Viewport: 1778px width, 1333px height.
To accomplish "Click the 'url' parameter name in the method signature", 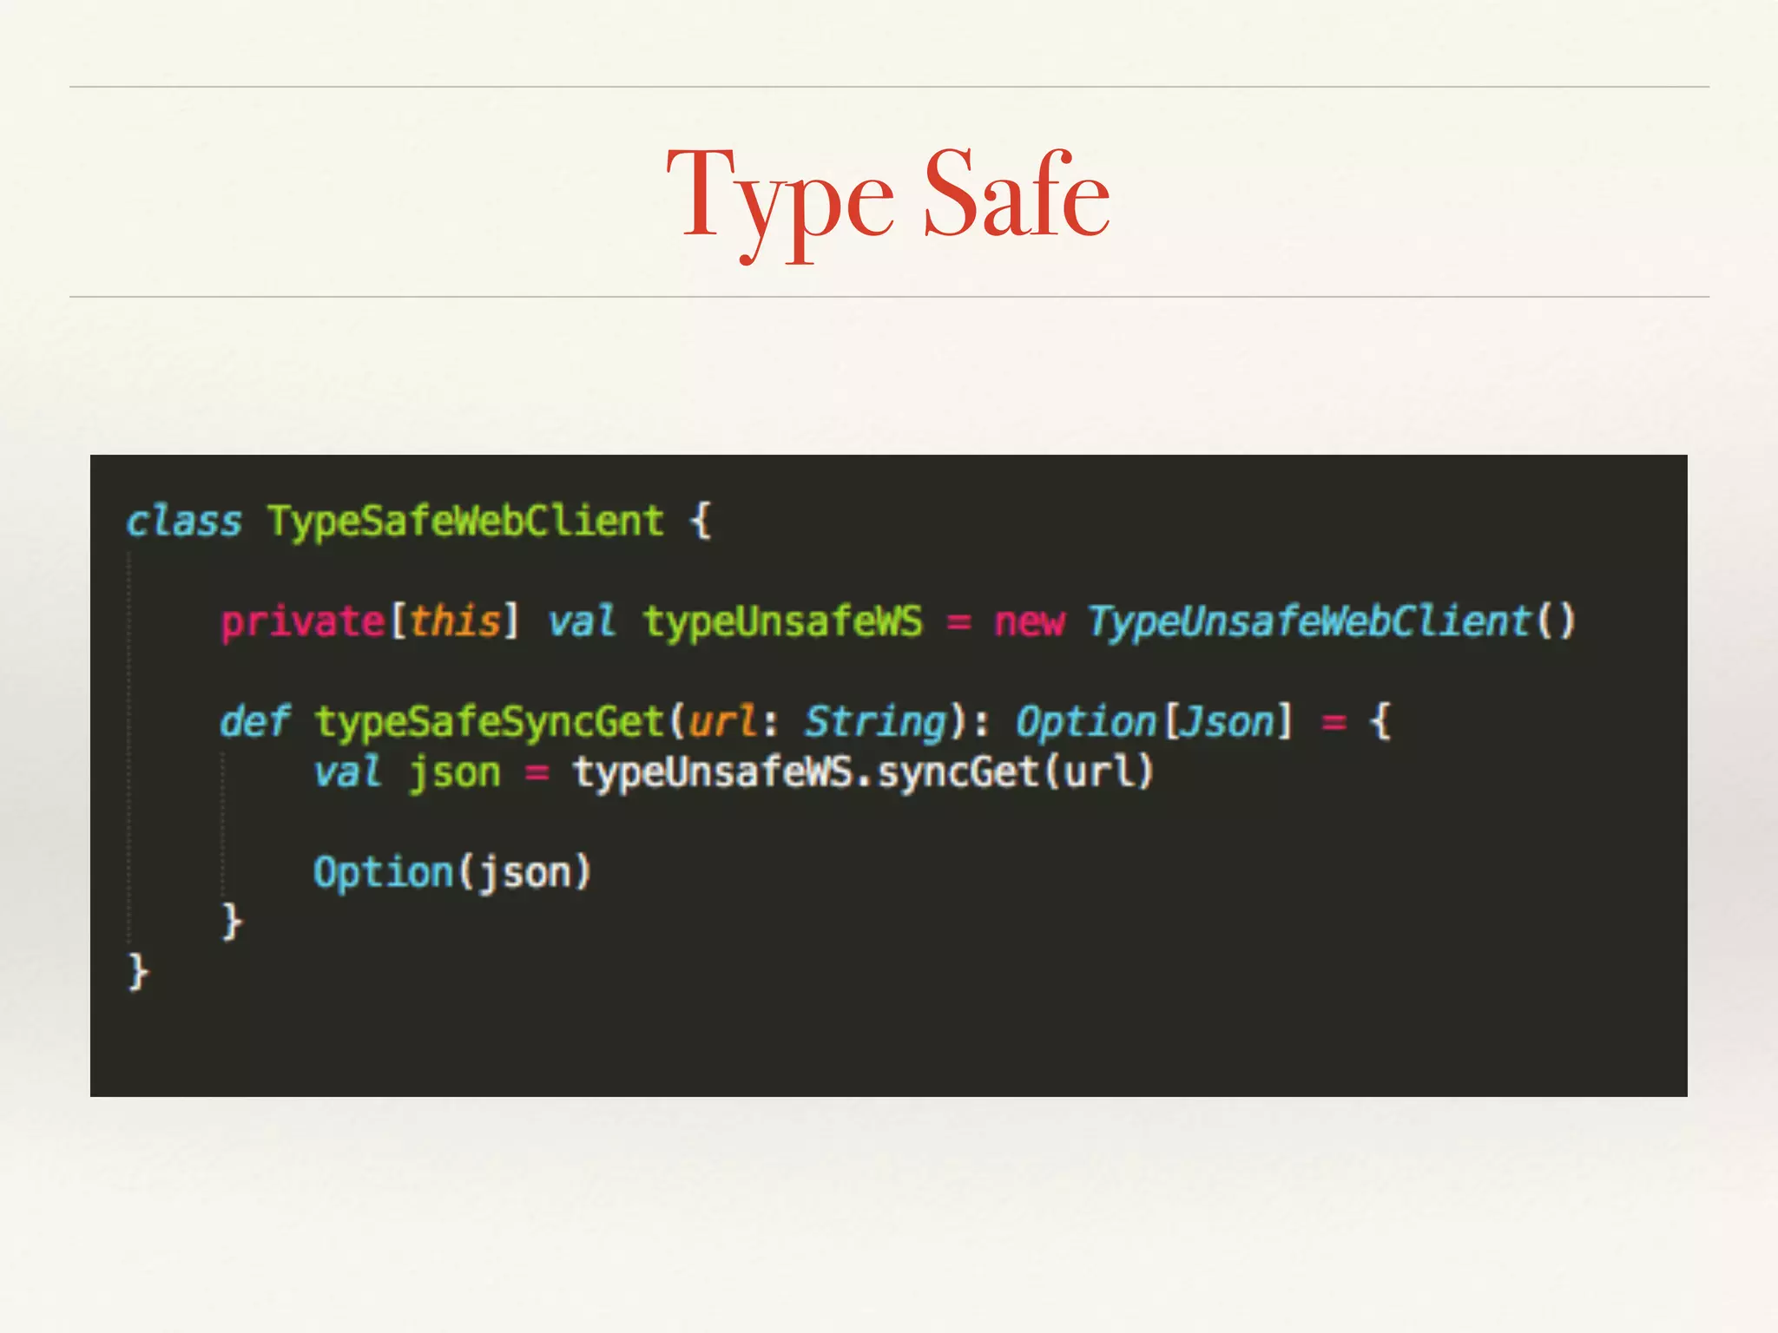I will (722, 722).
